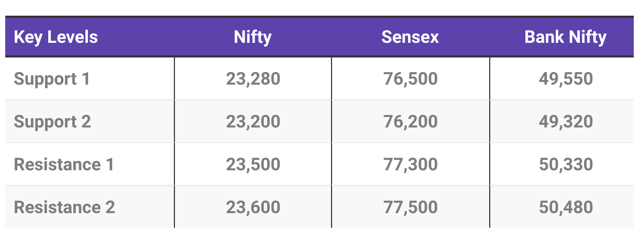This screenshot has height=233, width=639.
Task: Click Bank Nifty Resistance 2 value 50,480
Action: tap(566, 207)
